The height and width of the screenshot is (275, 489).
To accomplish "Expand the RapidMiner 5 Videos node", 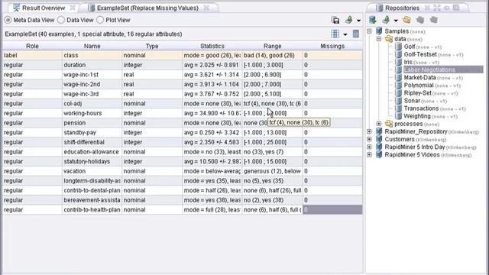I will tap(370, 154).
